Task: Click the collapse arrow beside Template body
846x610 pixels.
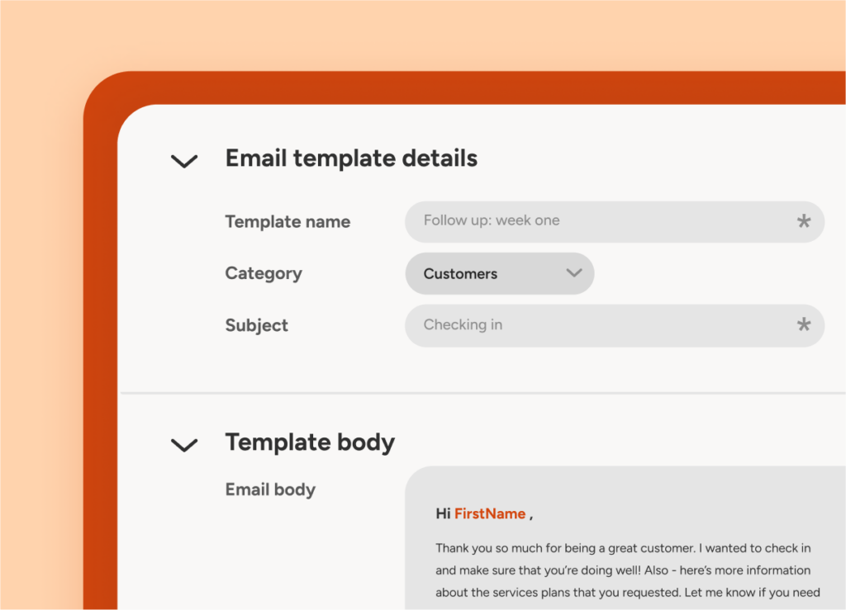Action: coord(183,446)
